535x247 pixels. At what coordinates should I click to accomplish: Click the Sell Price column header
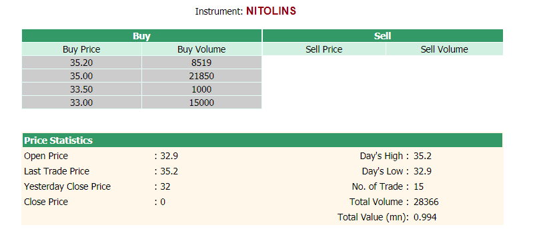point(324,49)
